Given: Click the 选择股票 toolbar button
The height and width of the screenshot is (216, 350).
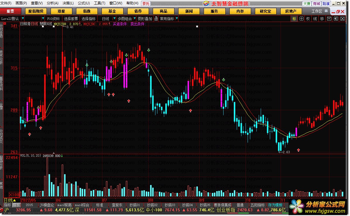Looking at the screenshot, I should coord(71,19).
